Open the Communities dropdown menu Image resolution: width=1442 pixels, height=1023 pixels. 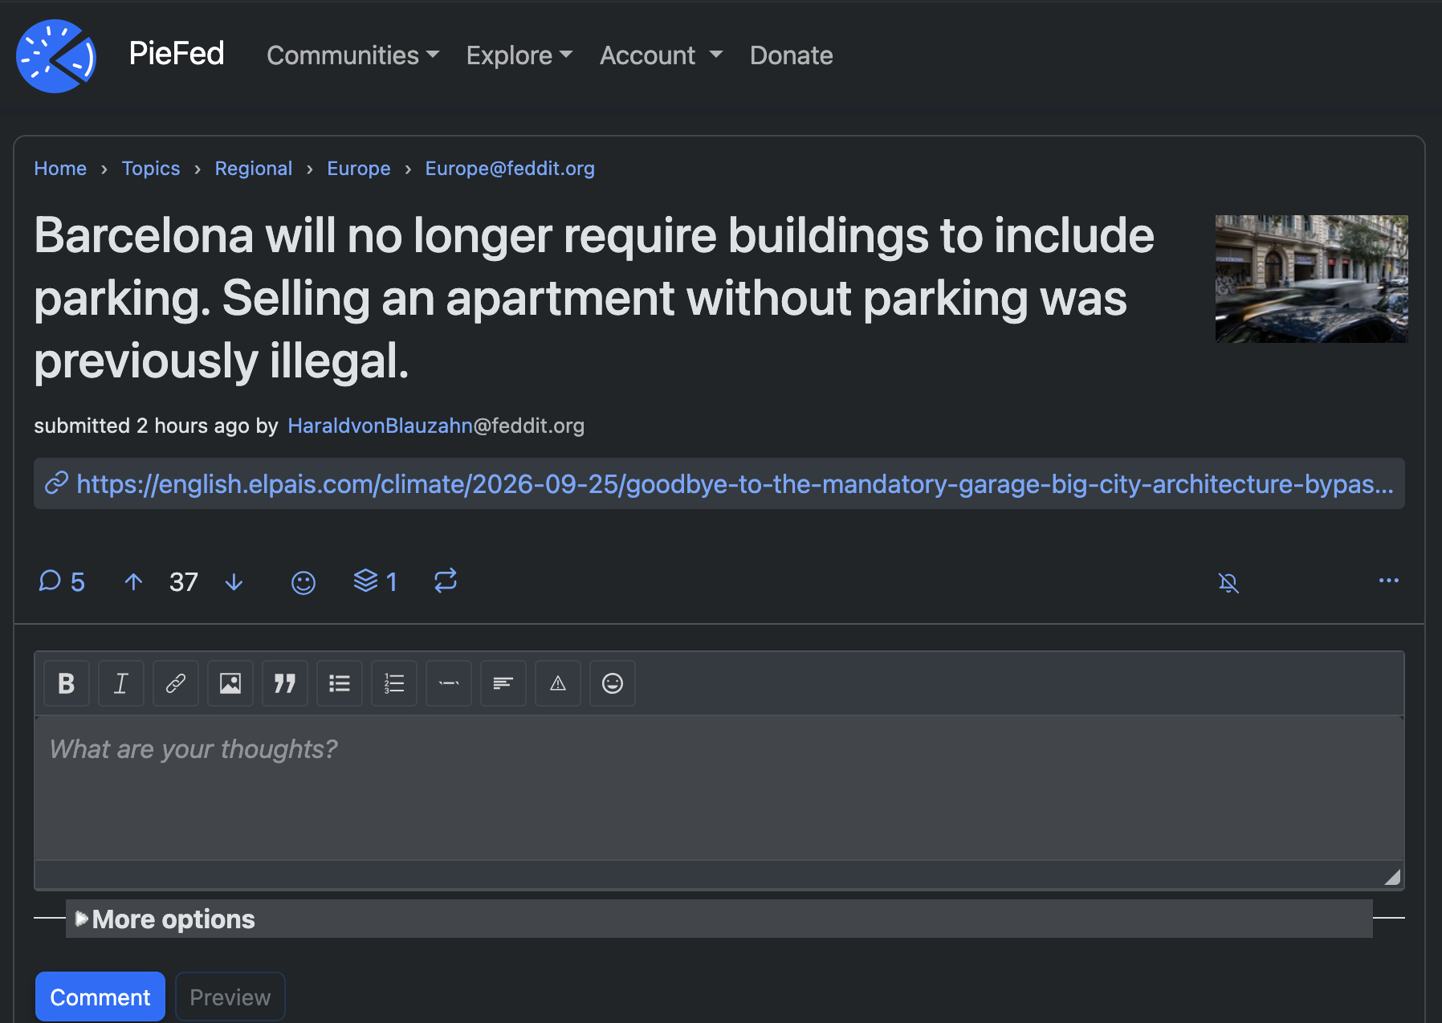point(352,55)
